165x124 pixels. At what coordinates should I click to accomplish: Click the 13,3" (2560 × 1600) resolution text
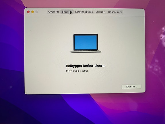coord(77,71)
